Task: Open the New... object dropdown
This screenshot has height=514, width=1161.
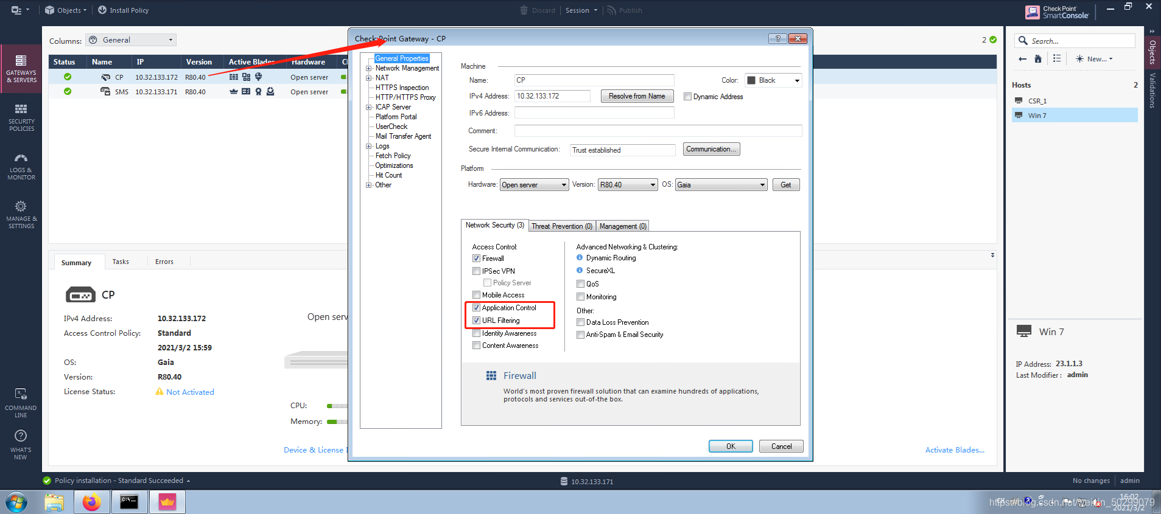Action: pyautogui.click(x=1094, y=59)
